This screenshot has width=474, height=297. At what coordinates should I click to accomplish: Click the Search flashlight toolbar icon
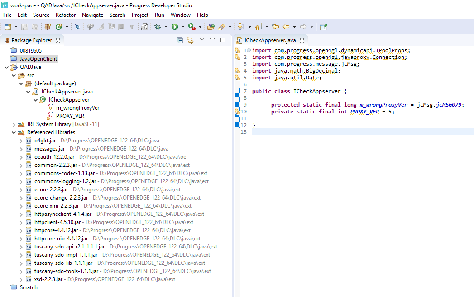[222, 27]
